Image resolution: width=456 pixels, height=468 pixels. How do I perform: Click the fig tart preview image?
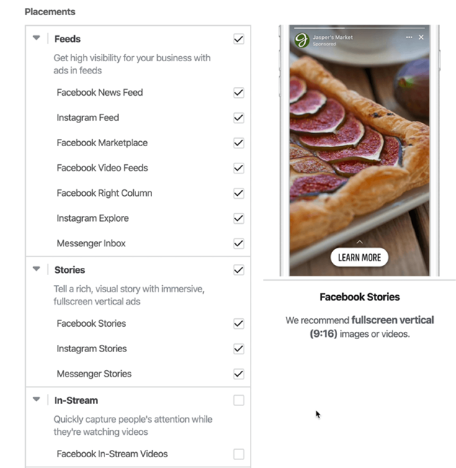[x=359, y=150]
